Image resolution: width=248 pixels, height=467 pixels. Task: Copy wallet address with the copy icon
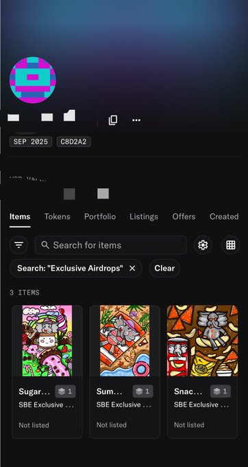click(x=113, y=120)
